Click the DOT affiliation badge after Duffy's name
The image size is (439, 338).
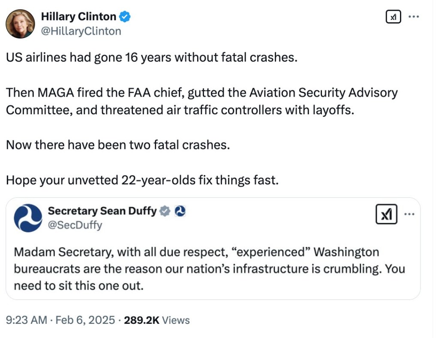click(180, 211)
